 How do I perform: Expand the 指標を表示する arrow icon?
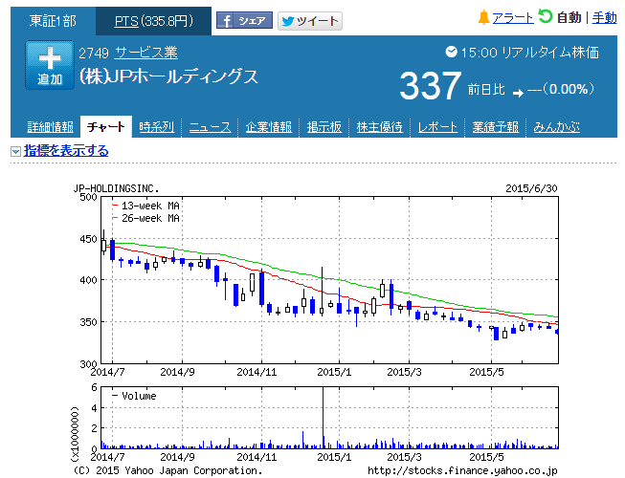[x=15, y=151]
